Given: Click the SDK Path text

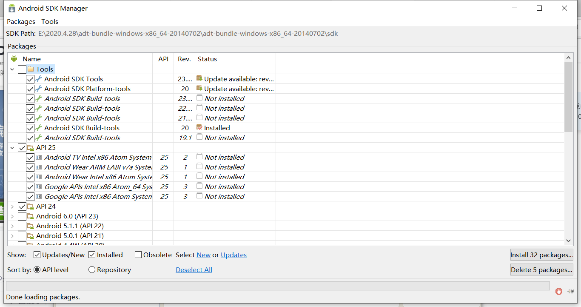Looking at the screenshot, I should tap(188, 33).
